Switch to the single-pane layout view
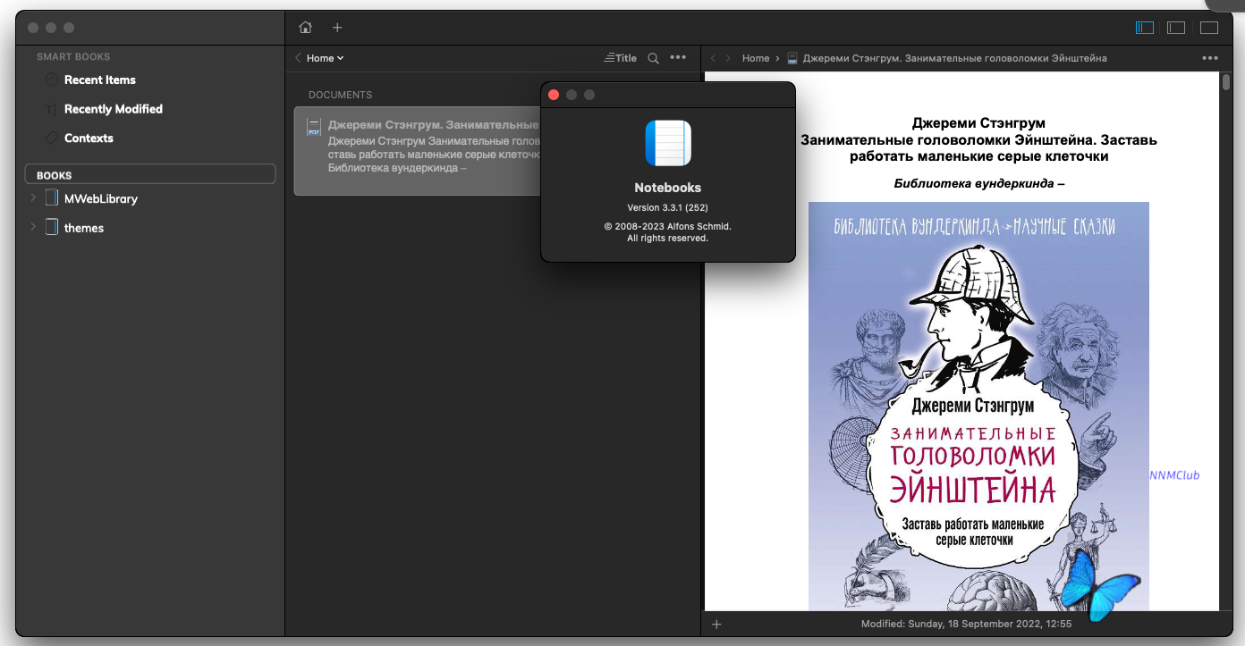Viewport: 1245px width, 646px height. (1209, 28)
